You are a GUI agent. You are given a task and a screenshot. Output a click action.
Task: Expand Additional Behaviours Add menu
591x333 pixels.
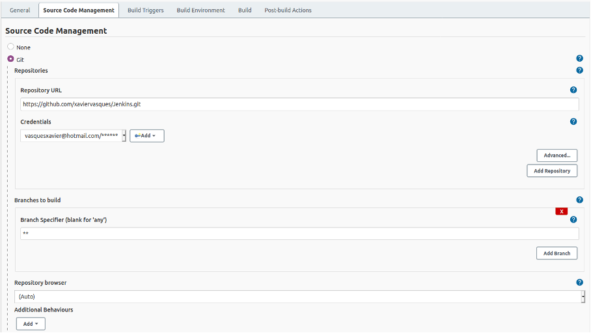pos(31,323)
